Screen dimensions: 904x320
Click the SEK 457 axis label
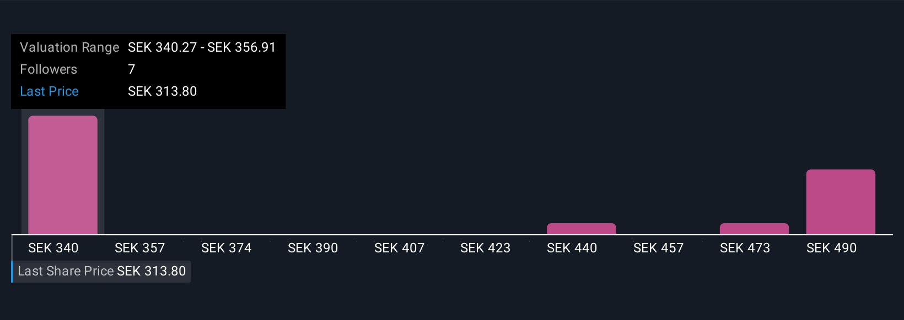659,248
